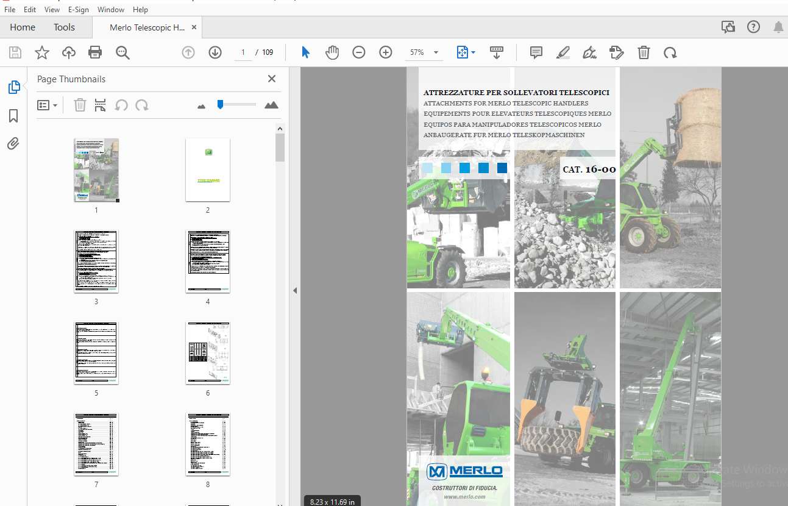Image resolution: width=788 pixels, height=506 pixels.
Task: Select page 6 thumbnail
Action: (x=208, y=353)
